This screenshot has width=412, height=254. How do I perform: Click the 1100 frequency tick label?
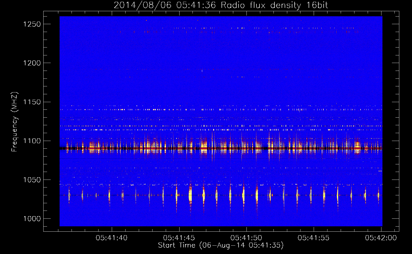(x=32, y=141)
